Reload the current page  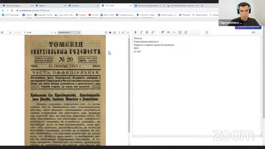coord(12,10)
